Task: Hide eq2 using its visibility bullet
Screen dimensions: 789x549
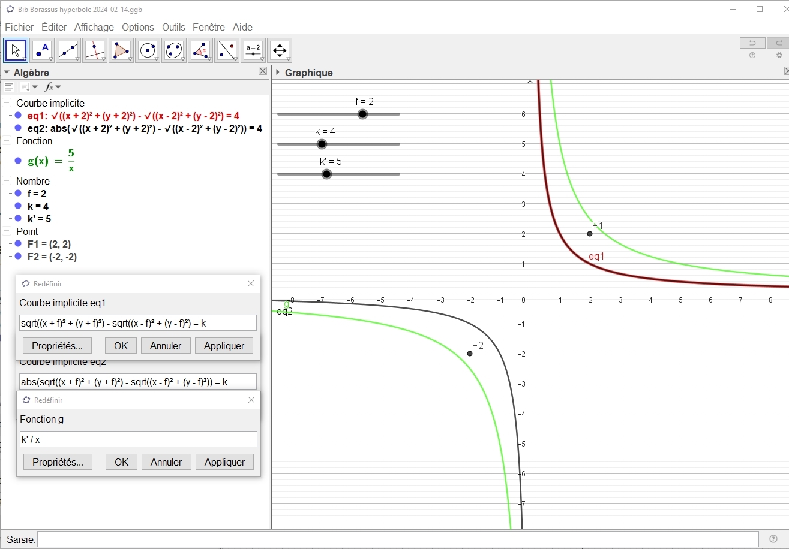Action: [x=18, y=128]
